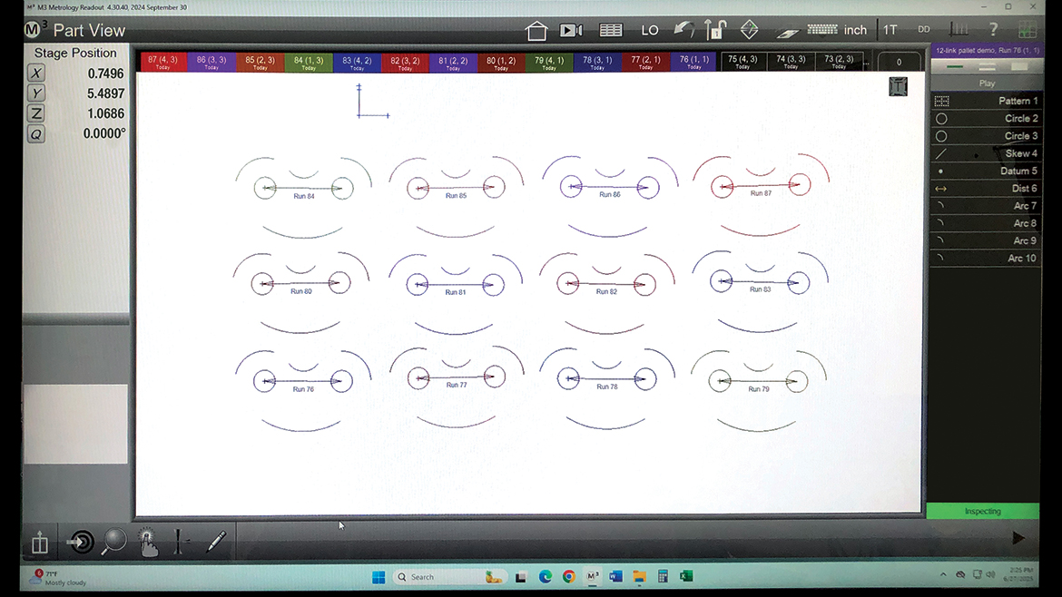This screenshot has height=597, width=1062.
Task: Select Arc 10 in feature list
Action: click(x=986, y=259)
